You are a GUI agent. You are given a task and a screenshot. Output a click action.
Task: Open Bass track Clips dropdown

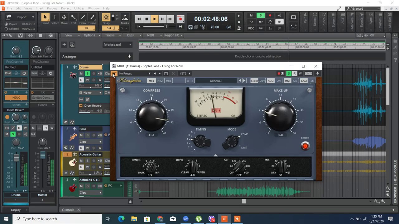click(x=90, y=142)
